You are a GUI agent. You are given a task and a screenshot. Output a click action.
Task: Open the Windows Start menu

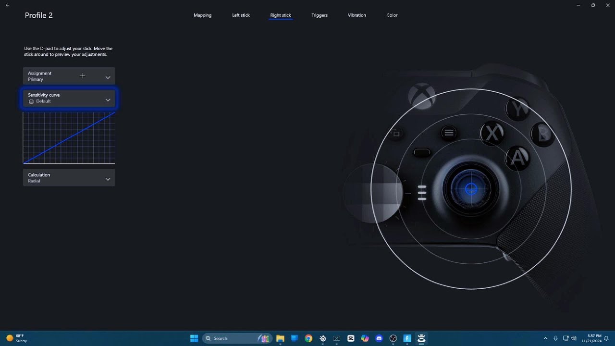(194, 338)
